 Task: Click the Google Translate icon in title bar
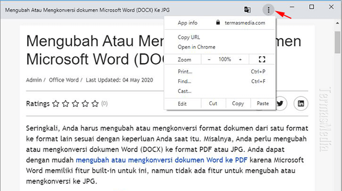tap(247, 10)
